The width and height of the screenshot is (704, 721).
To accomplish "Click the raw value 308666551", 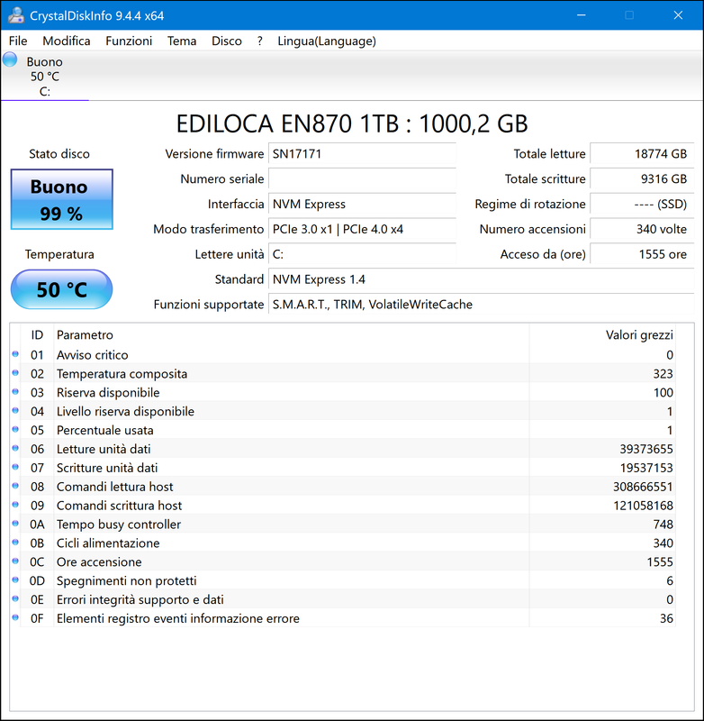I will tap(643, 487).
